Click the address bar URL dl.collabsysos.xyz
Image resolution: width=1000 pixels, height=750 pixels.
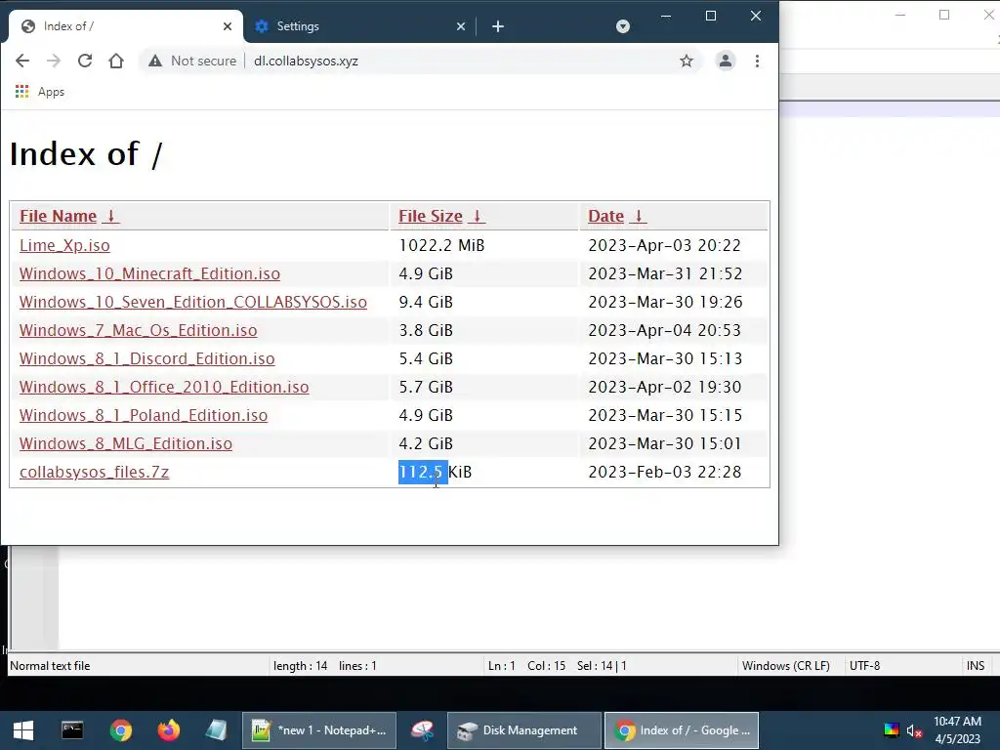tap(306, 61)
